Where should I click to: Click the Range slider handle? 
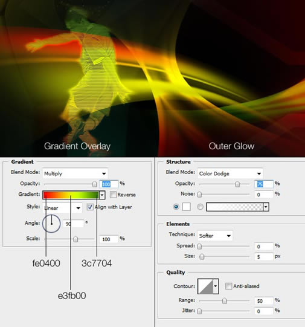pyautogui.click(x=225, y=301)
